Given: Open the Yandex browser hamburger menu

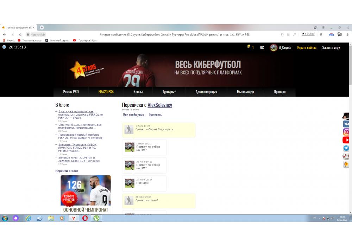Looking at the screenshot, I should (323, 27).
